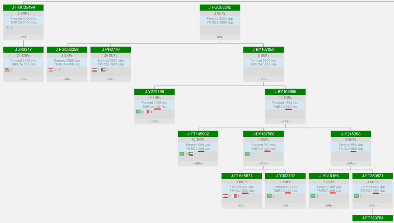Viewport: 394px width, 223px height.
Task: Click the J-Y303707 node header
Action: point(285,176)
